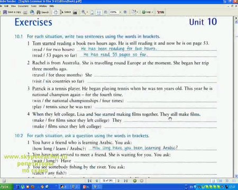The height and width of the screenshot is (190, 238).
Task: Open the Help menu in the menu bar
Action: click(51, 6)
